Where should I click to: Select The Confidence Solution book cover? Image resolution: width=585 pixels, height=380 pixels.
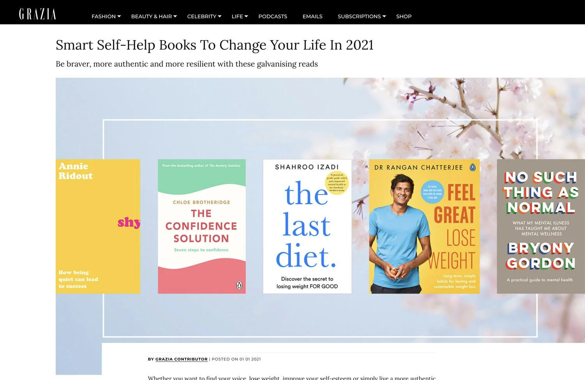coord(202,226)
